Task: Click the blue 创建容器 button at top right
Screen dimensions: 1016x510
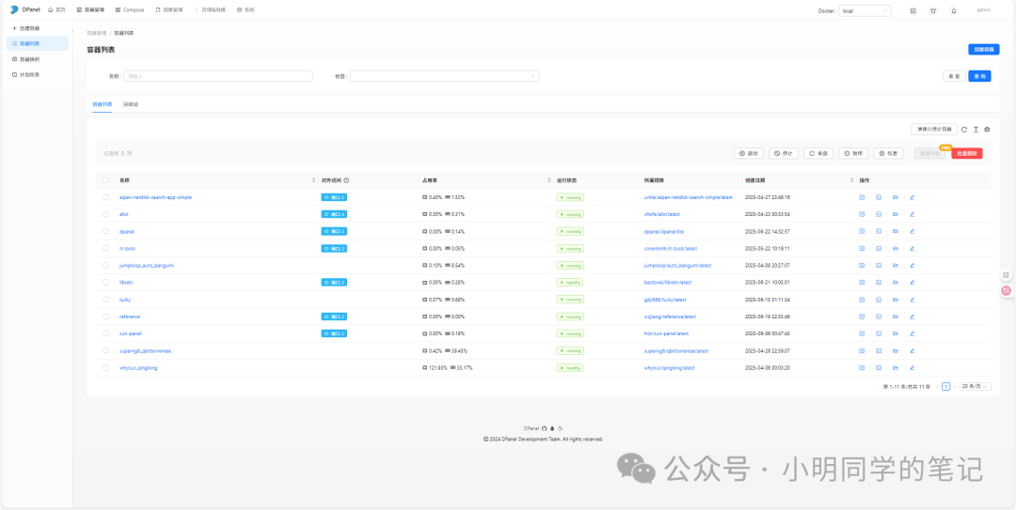Action: point(984,49)
